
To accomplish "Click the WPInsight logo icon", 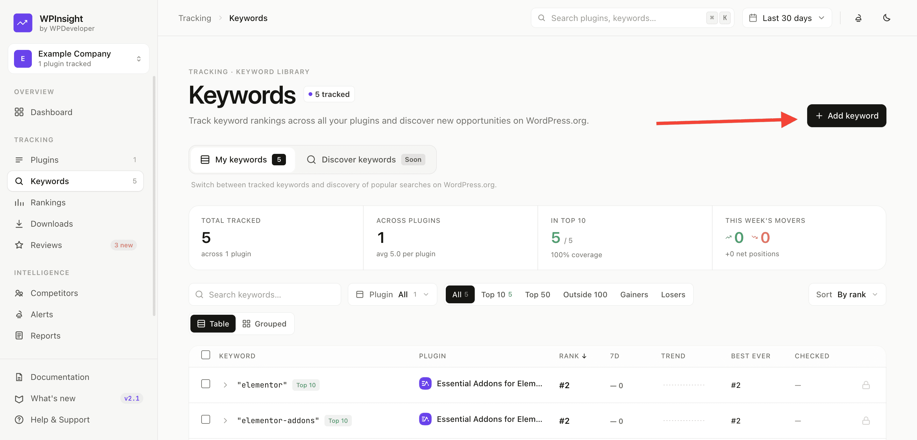I will point(23,23).
